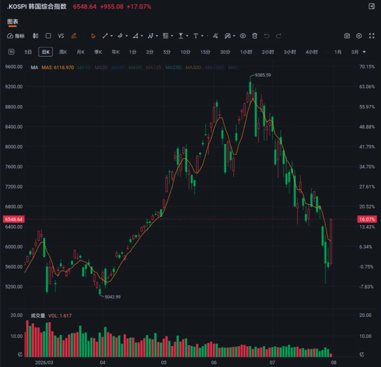Click the trash delete drawings icon

(255, 36)
